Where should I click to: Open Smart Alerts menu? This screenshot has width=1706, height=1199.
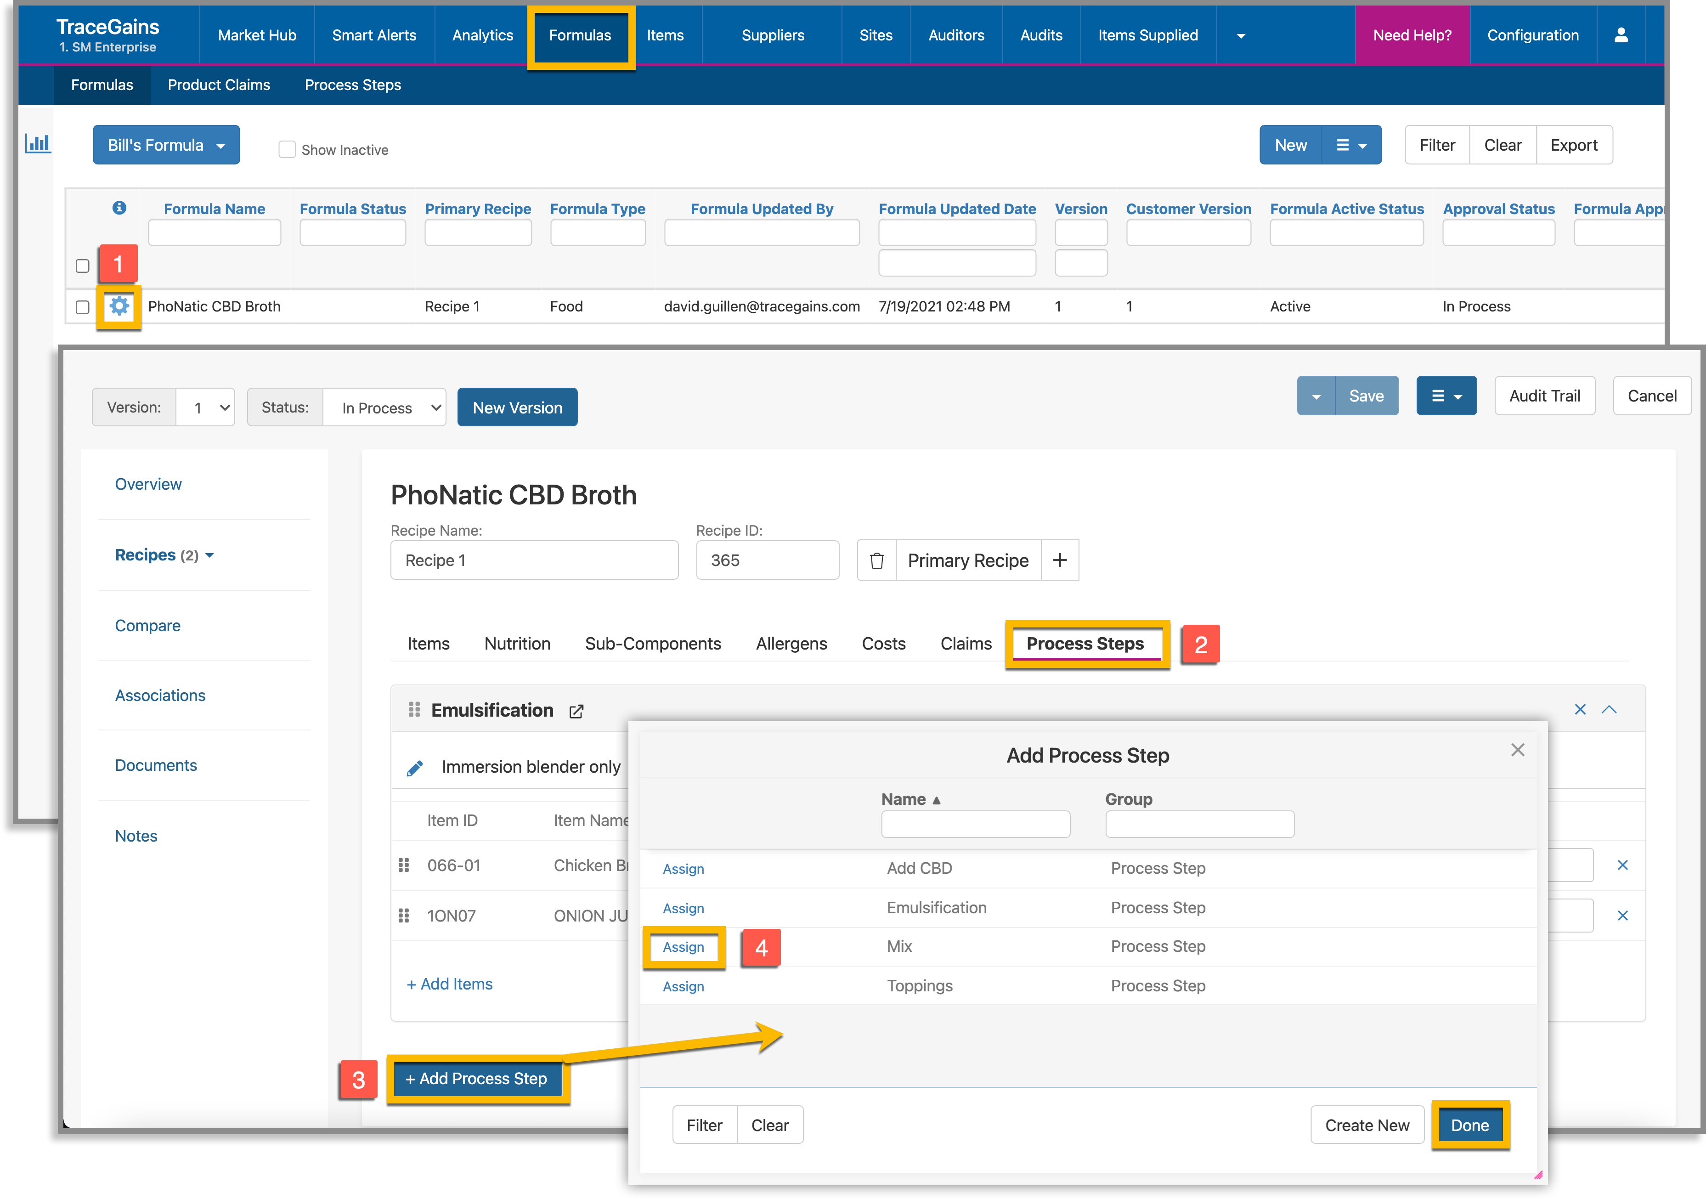pyautogui.click(x=374, y=35)
